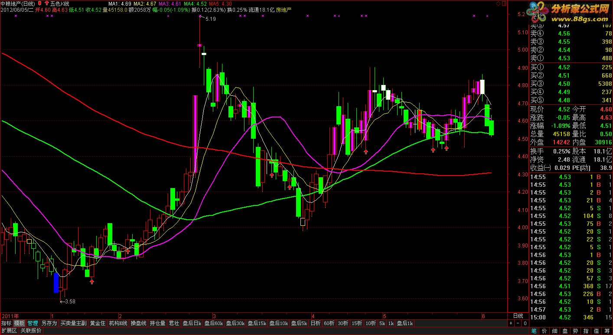Click the small square icon at the chart's top-right corner
The image size is (613, 335).
pos(503,3)
